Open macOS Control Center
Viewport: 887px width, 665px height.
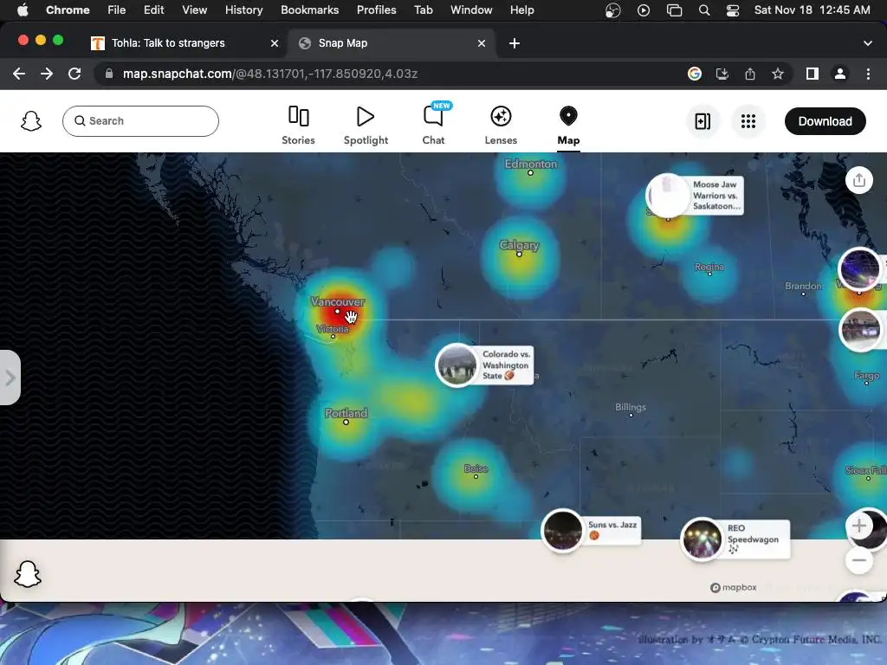pos(733,10)
